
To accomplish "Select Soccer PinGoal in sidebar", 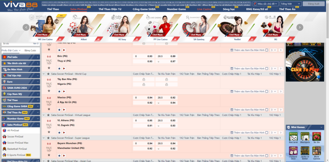I will pos(15,136).
